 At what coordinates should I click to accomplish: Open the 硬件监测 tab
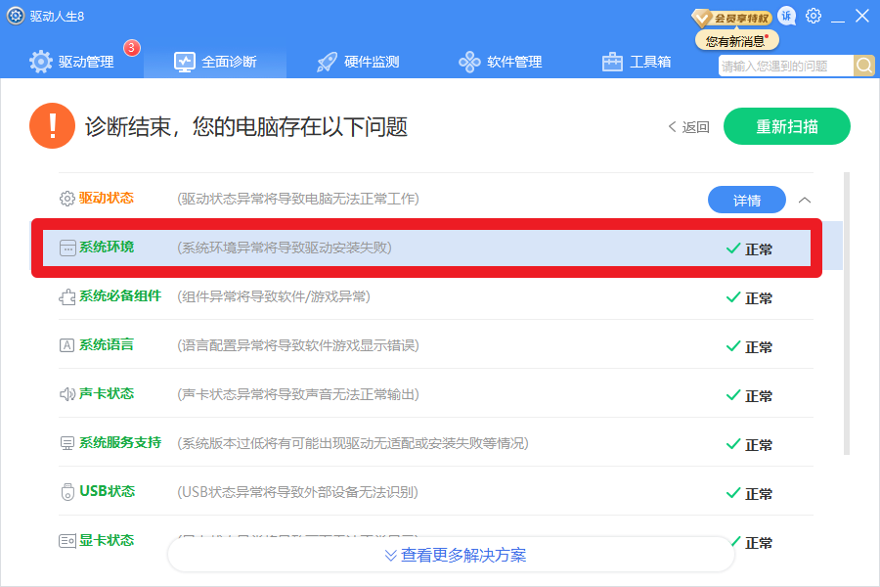[358, 62]
